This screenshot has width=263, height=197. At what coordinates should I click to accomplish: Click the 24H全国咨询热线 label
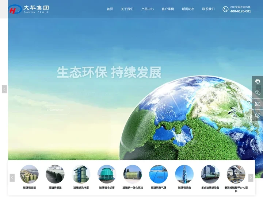(240, 7)
